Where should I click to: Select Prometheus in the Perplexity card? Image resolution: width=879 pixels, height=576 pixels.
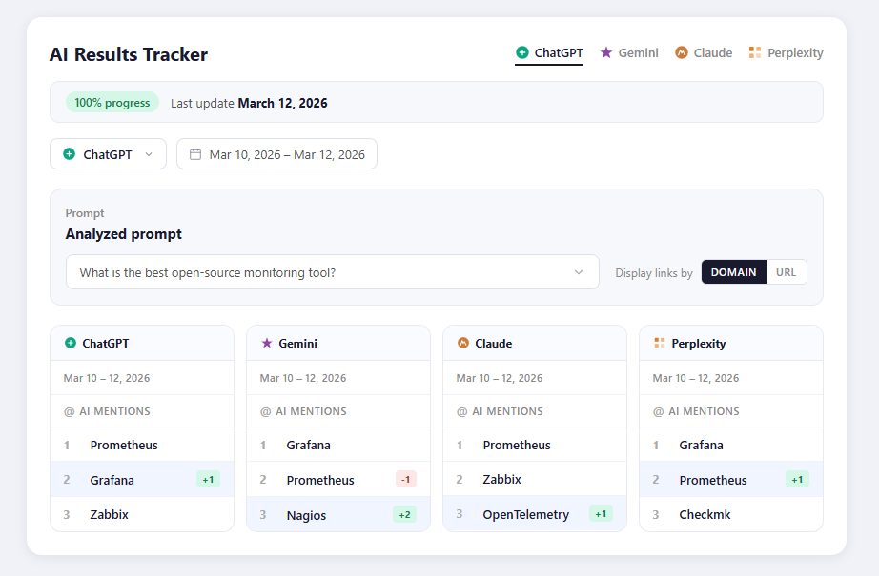pos(731,479)
